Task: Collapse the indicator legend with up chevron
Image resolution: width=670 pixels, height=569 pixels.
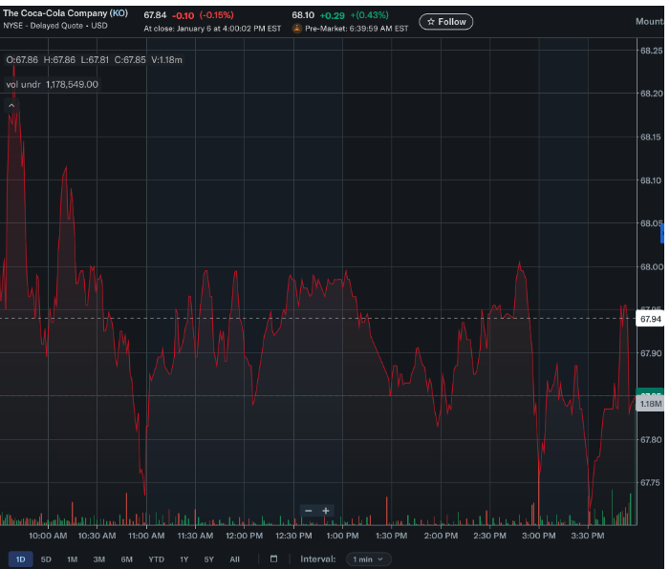Action: tap(12, 105)
